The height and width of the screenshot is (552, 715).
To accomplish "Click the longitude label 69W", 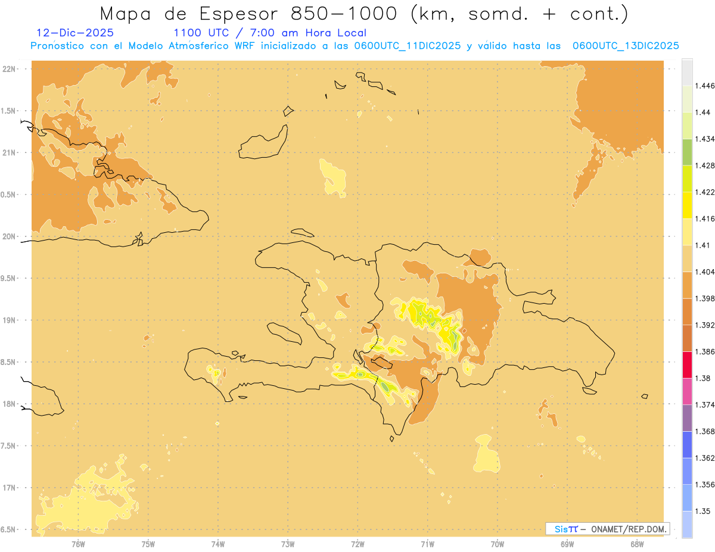I will [x=567, y=544].
